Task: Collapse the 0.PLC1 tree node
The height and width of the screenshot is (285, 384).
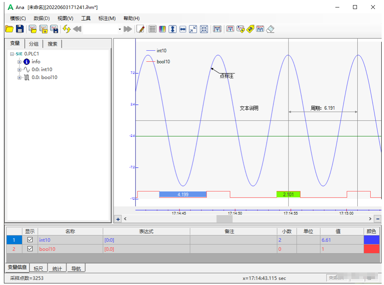Action: click(x=13, y=54)
